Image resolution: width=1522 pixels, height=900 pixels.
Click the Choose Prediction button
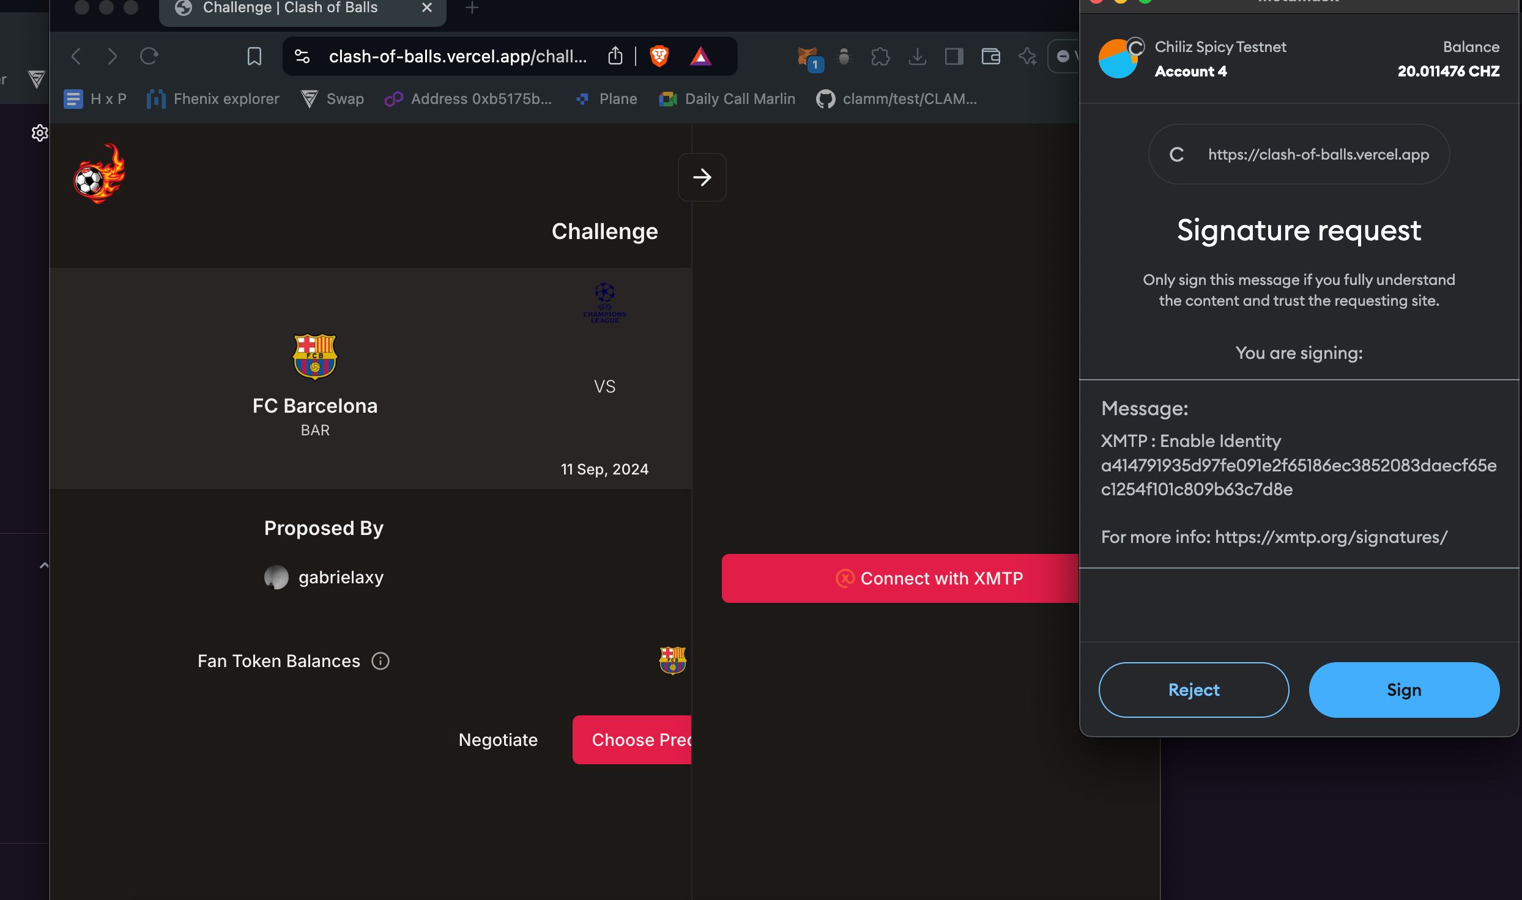632,740
